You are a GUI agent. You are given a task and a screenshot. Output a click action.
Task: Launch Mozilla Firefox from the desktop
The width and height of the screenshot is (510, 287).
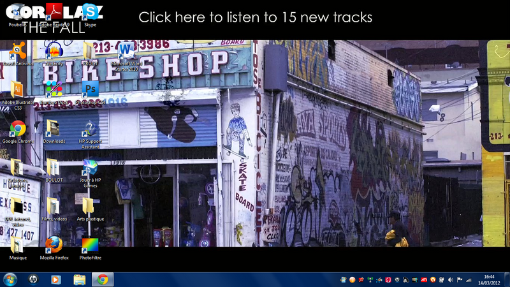coord(54,247)
